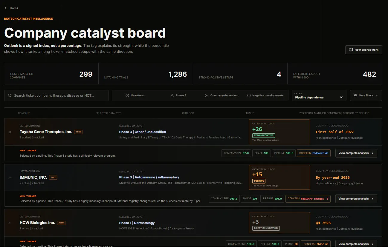This screenshot has height=247, width=388.
Task: Click Taysha's PIPELINE 100.0 chip
Action: 284,153
